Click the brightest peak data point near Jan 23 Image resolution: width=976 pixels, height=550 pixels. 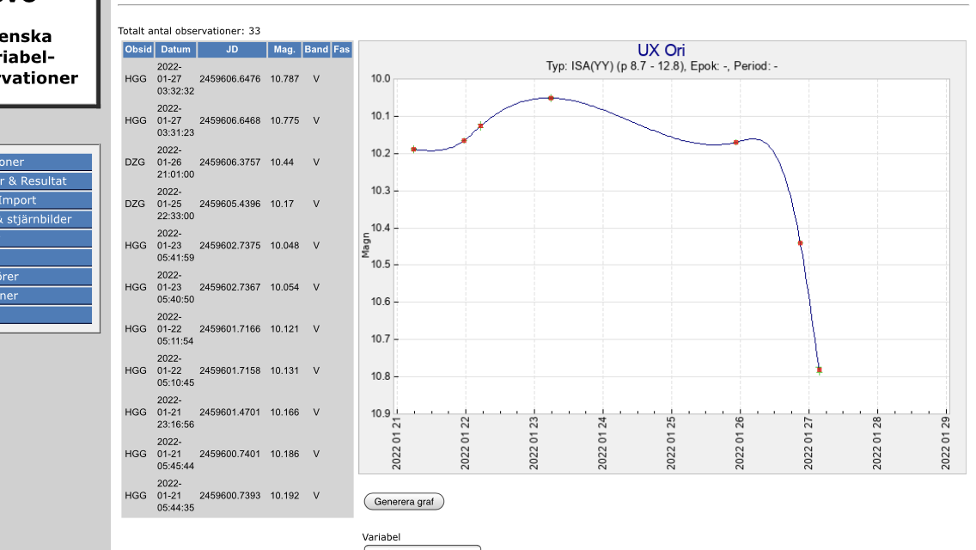551,98
